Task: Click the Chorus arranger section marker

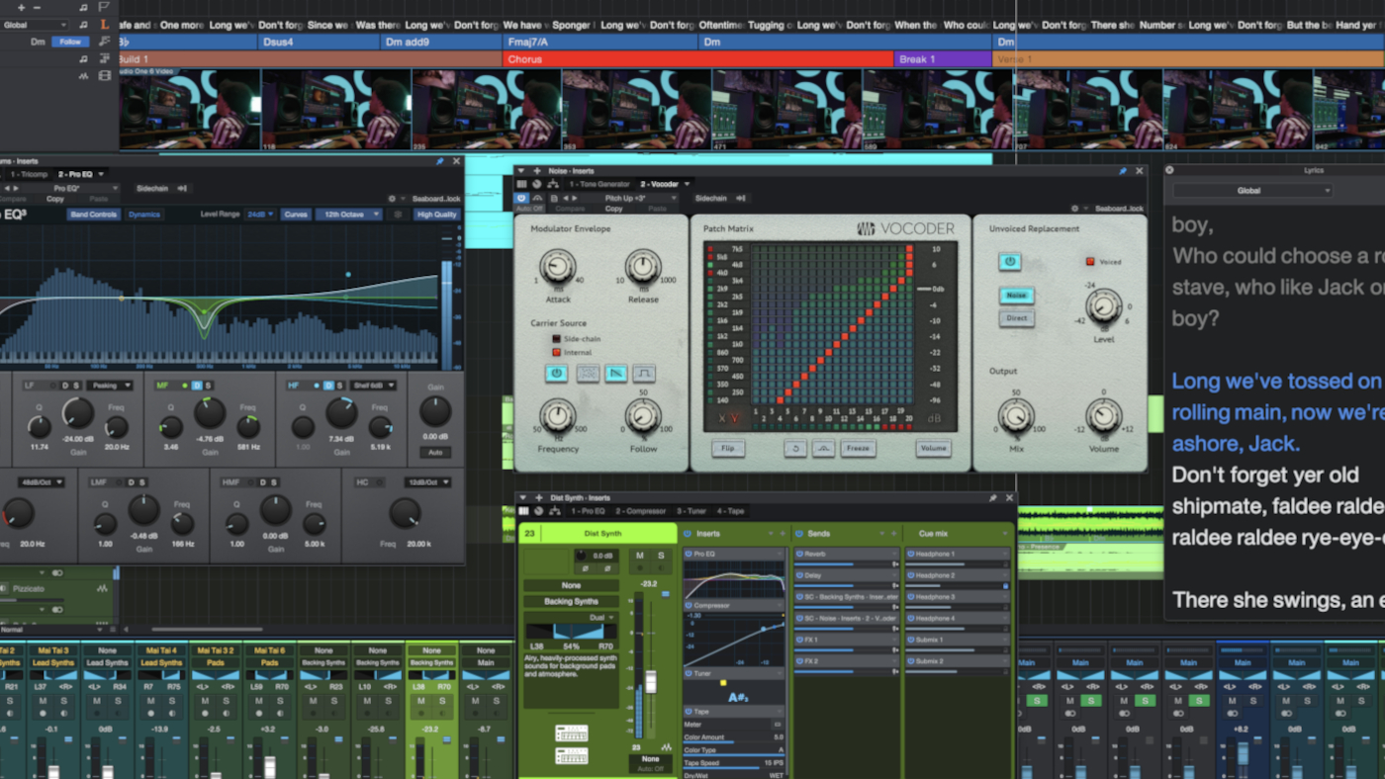Action: tap(697, 59)
